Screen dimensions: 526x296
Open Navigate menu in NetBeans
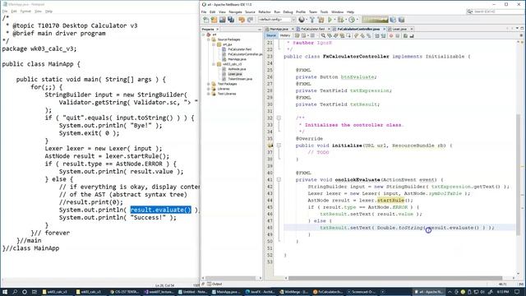(235, 12)
